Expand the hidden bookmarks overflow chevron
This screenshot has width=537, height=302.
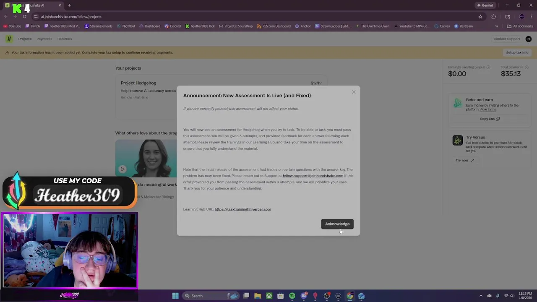(496, 26)
